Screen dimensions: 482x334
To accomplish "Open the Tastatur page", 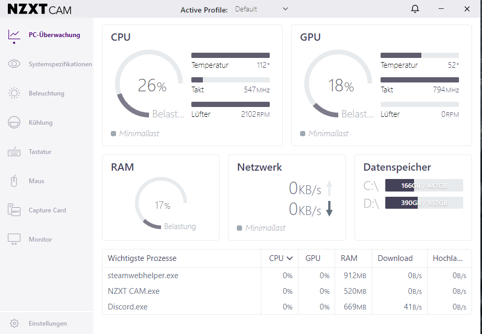I will 47,152.
